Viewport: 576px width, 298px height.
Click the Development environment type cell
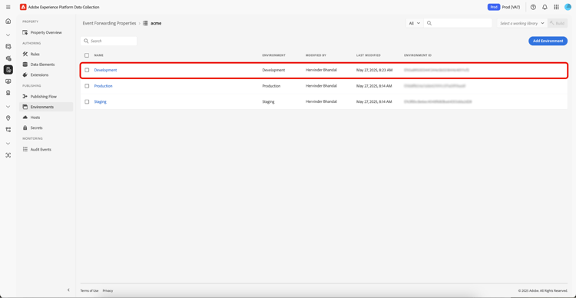point(273,70)
